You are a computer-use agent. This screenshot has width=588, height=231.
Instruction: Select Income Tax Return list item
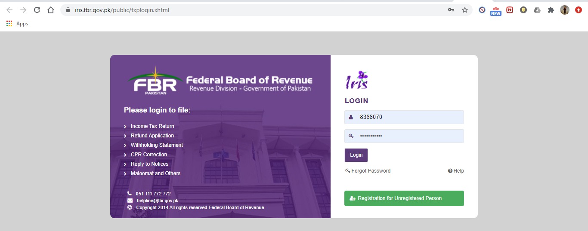tap(152, 126)
